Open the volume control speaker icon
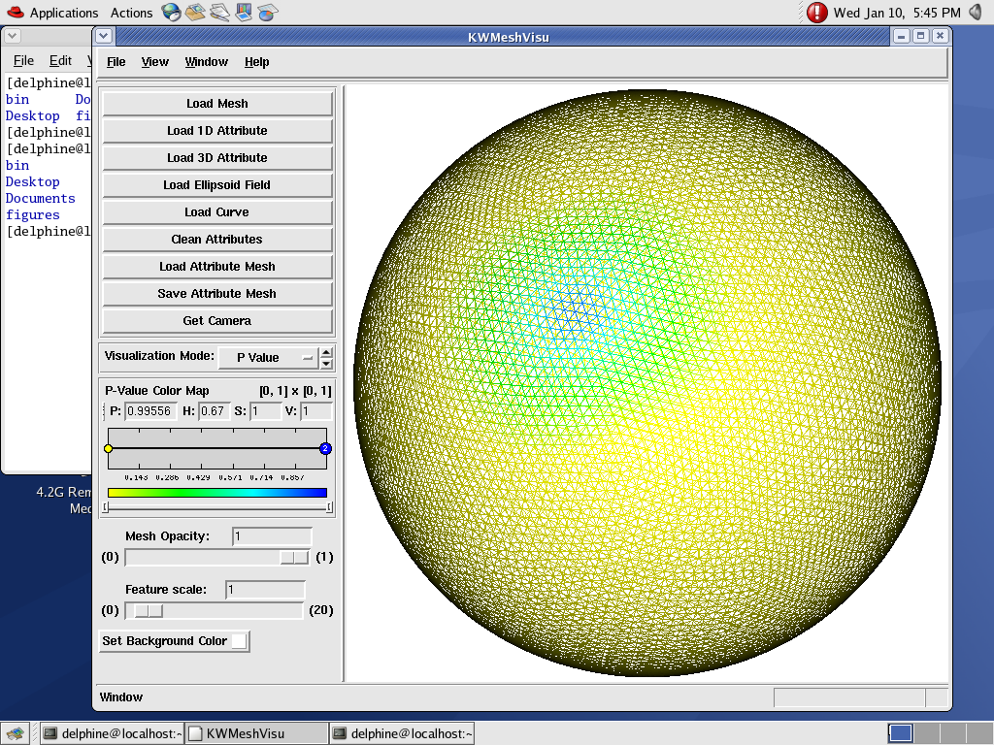Screen dimensions: 994x745 (976, 13)
